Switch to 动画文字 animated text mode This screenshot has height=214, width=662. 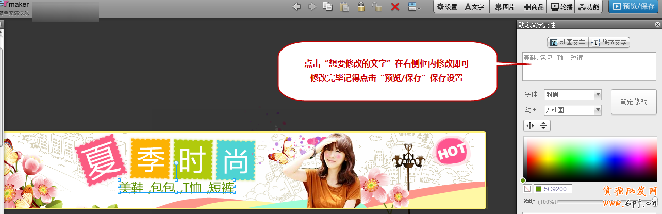pyautogui.click(x=568, y=42)
